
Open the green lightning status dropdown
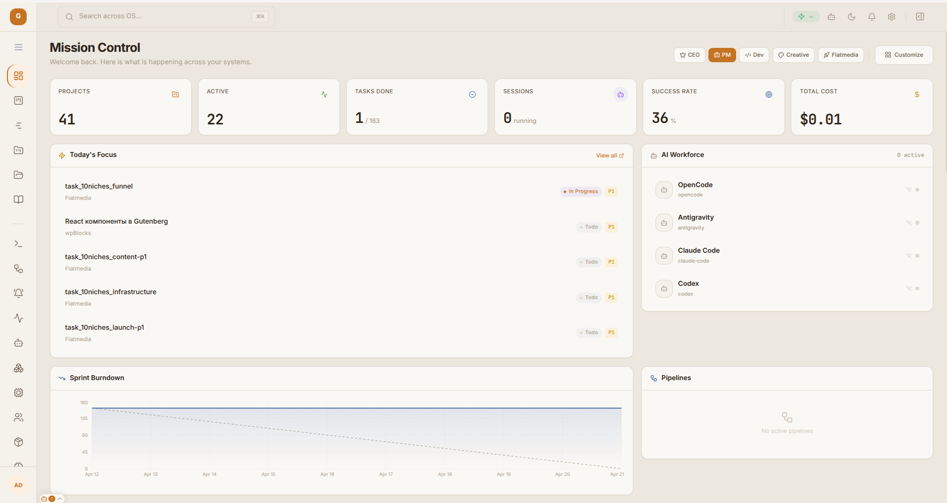(806, 17)
